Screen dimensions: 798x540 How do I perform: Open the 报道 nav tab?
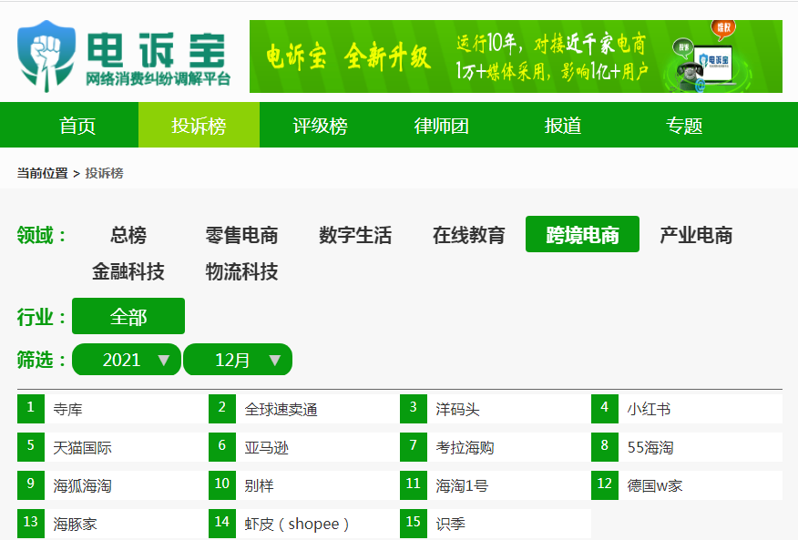tap(562, 125)
